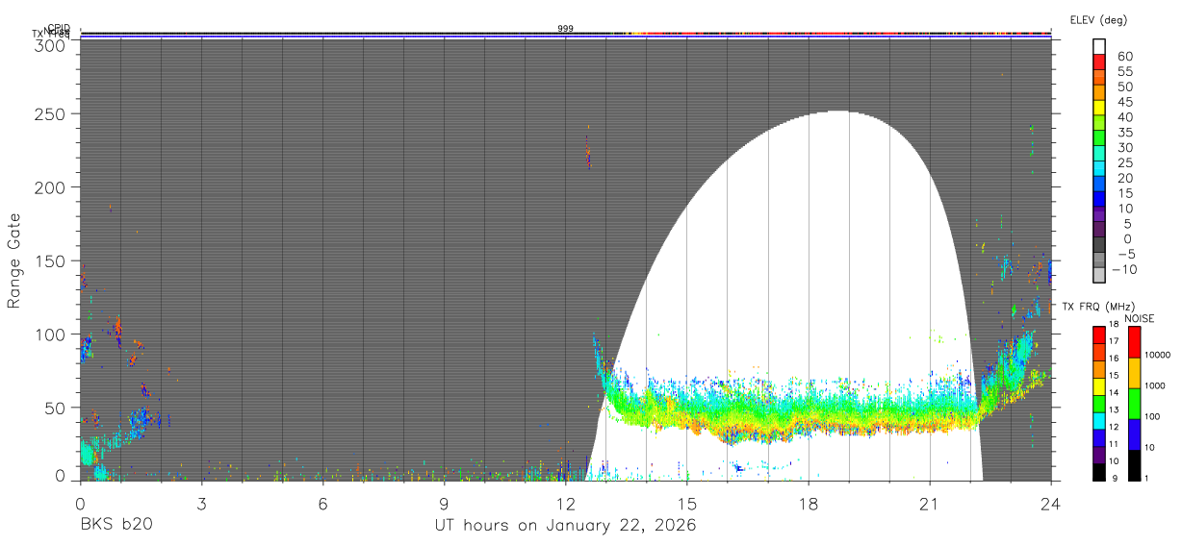Click the ELEV colorbar label 20
This screenshot has width=1182, height=545.
point(1124,179)
